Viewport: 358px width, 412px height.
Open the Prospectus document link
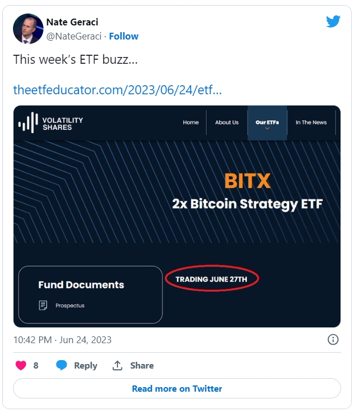pyautogui.click(x=70, y=305)
